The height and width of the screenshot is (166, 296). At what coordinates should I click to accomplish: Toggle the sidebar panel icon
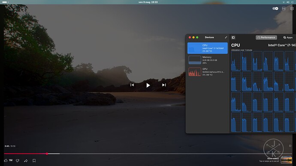(233, 38)
